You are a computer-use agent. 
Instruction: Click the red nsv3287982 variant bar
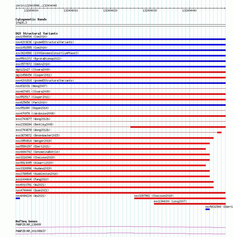tap(180, 198)
